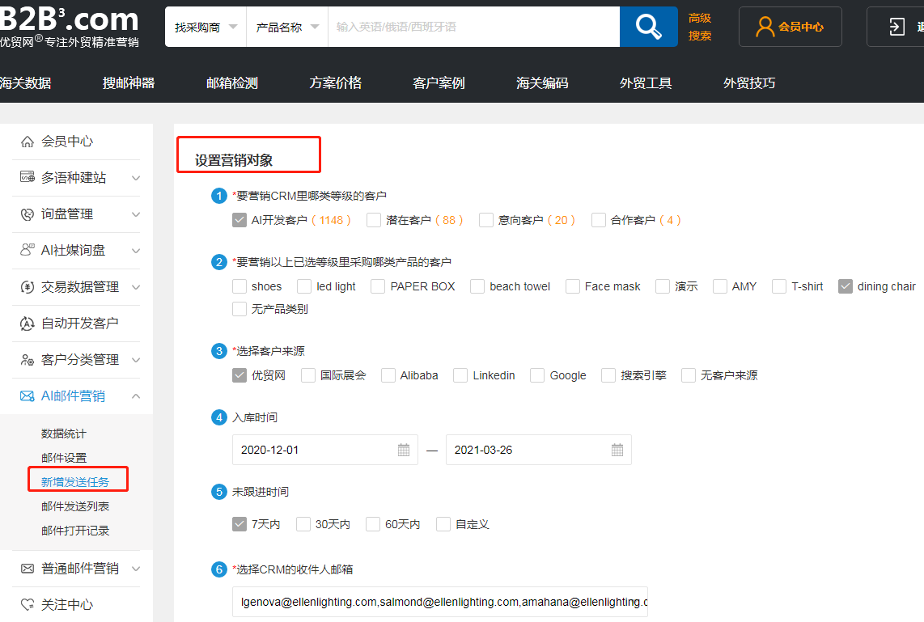Open the 方案价格 nav menu
The image size is (924, 622).
[x=335, y=83]
